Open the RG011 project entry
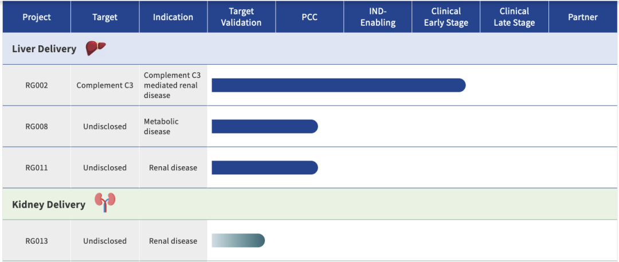 37,168
